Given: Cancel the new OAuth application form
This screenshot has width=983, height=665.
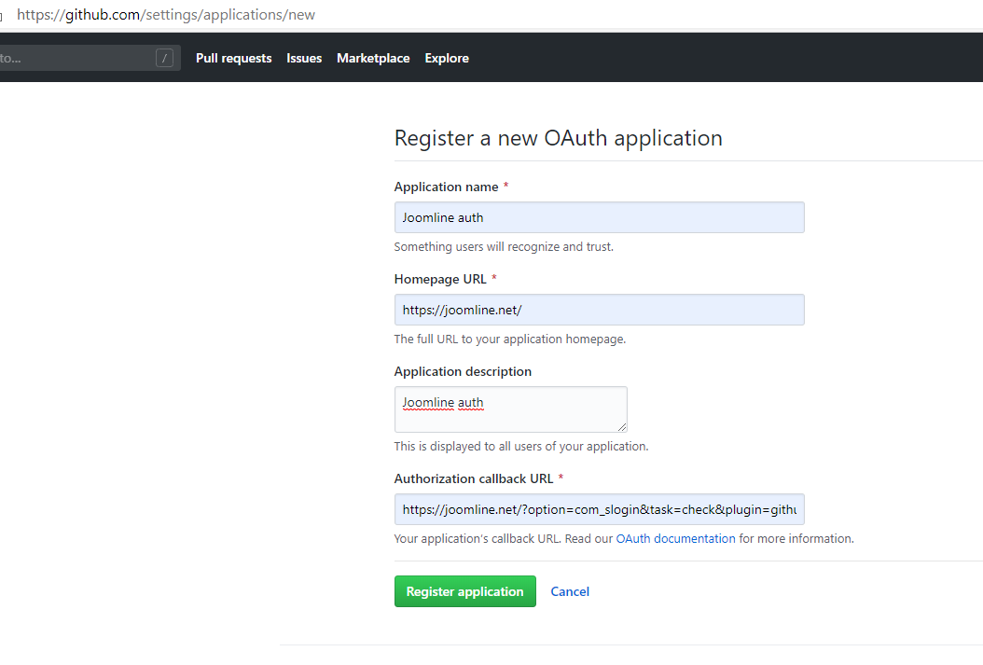Looking at the screenshot, I should tap(569, 591).
